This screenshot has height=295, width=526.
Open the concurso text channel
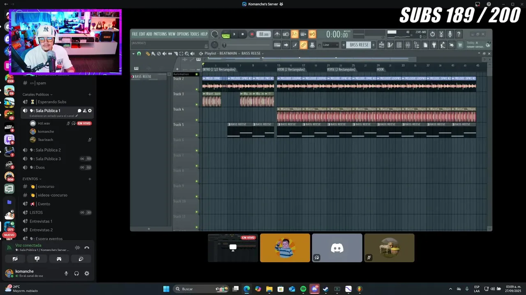click(x=58, y=186)
